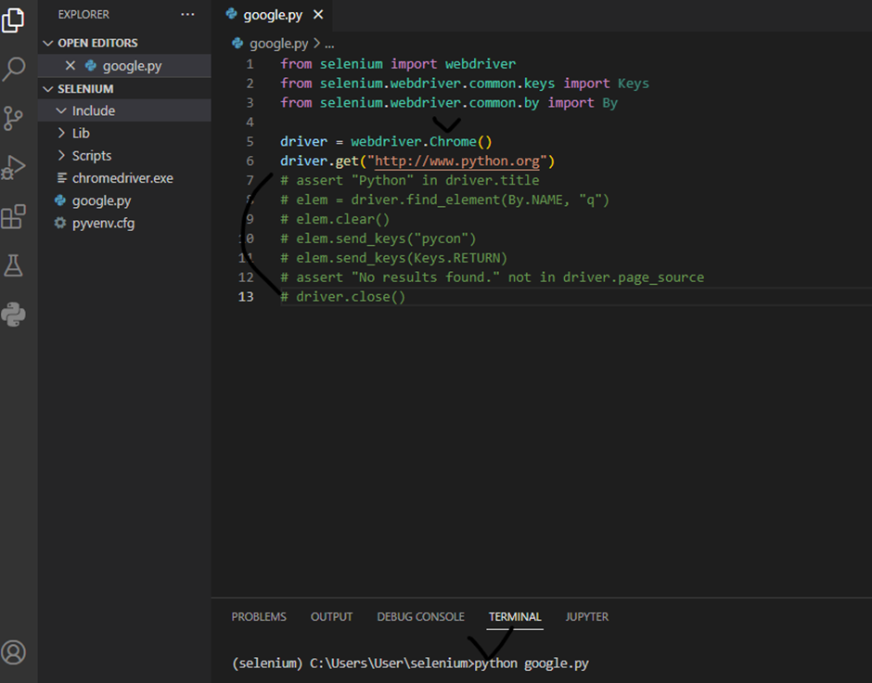
Task: Click Python file icon in google.py tab
Action: [x=231, y=15]
